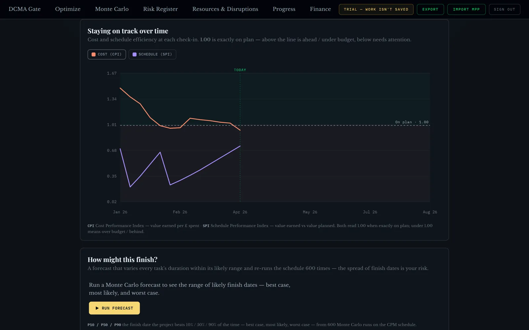Click the Trial – Work Isn't Saved badge

(376, 9)
